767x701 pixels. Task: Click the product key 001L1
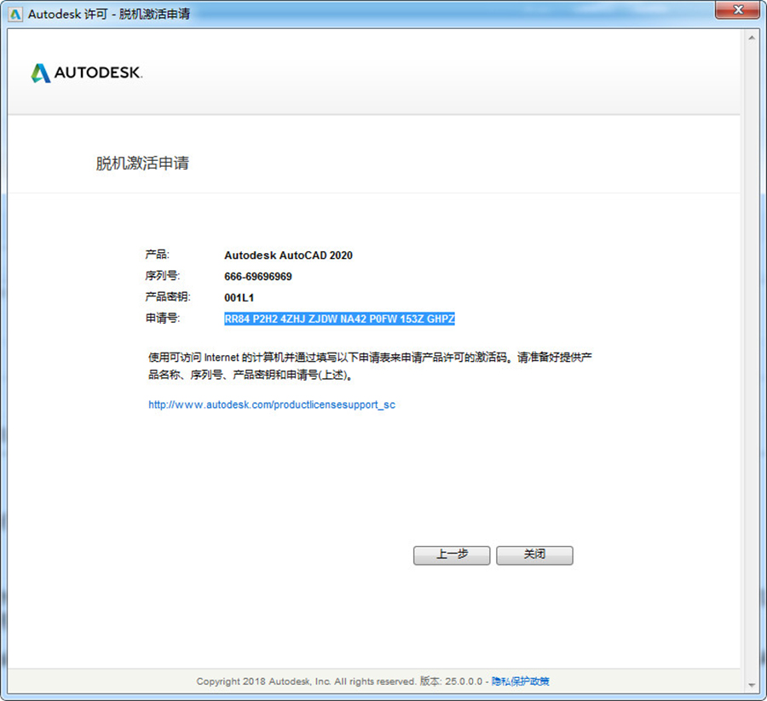239,298
